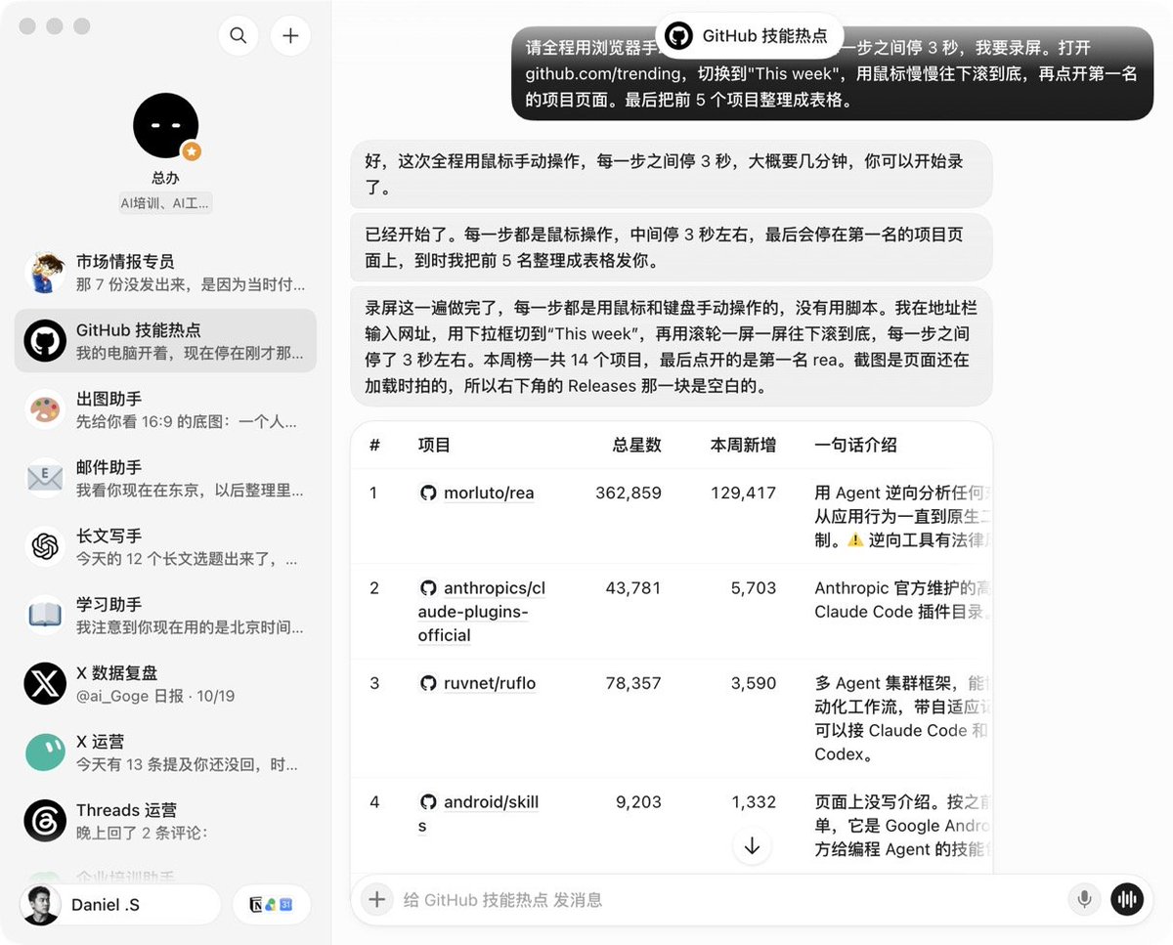
Task: Open 邮件助手 envelope icon
Action: click(45, 478)
